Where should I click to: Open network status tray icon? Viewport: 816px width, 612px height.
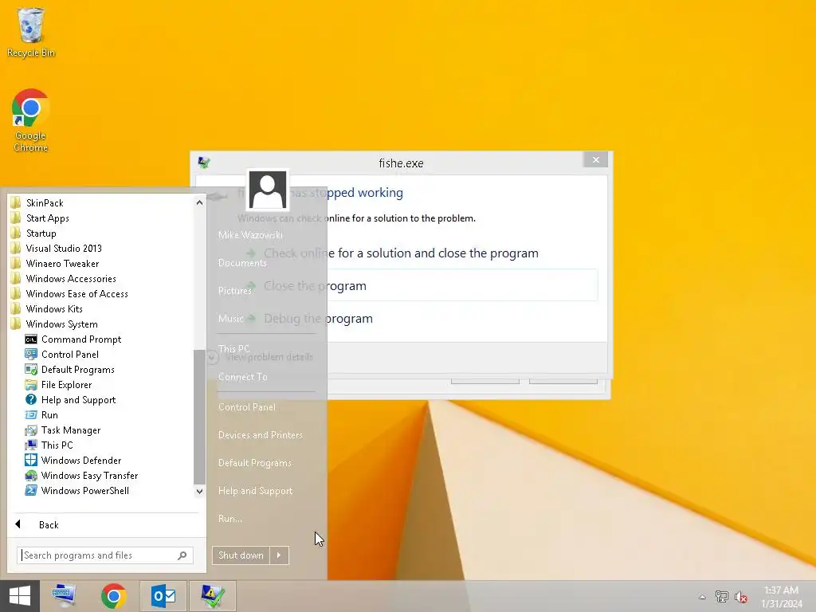tap(722, 596)
